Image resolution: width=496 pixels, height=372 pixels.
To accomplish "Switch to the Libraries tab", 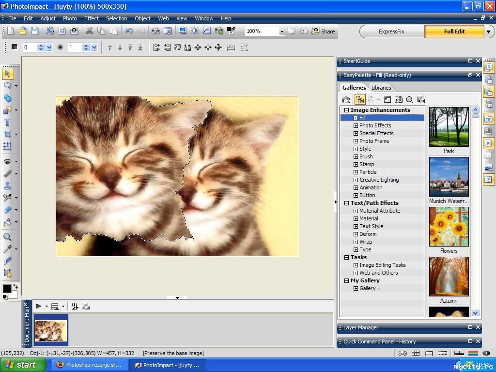I will [x=381, y=88].
